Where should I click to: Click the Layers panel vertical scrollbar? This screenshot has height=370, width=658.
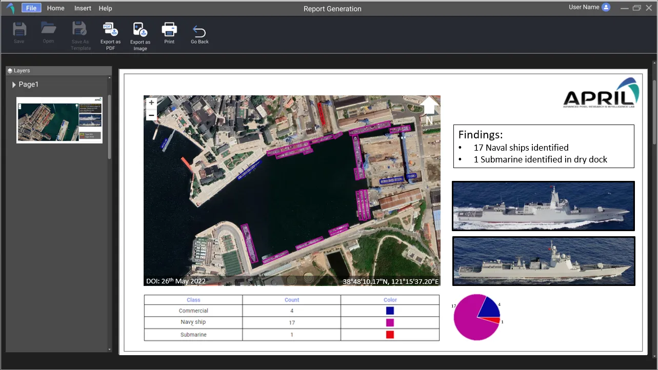point(109,126)
